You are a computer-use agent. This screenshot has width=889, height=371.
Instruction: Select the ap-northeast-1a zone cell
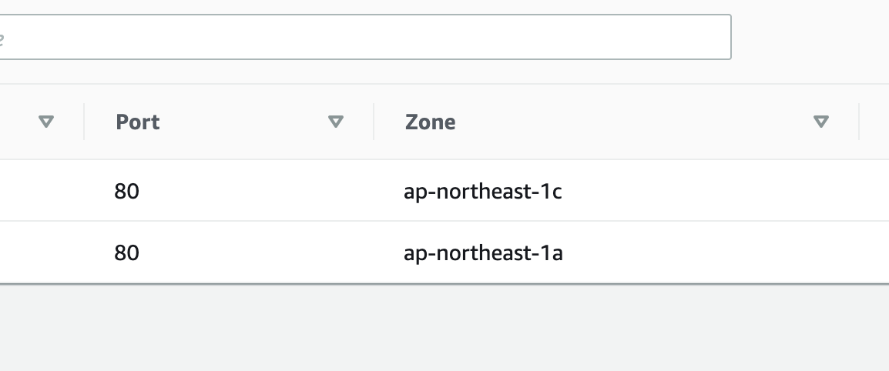[483, 252]
